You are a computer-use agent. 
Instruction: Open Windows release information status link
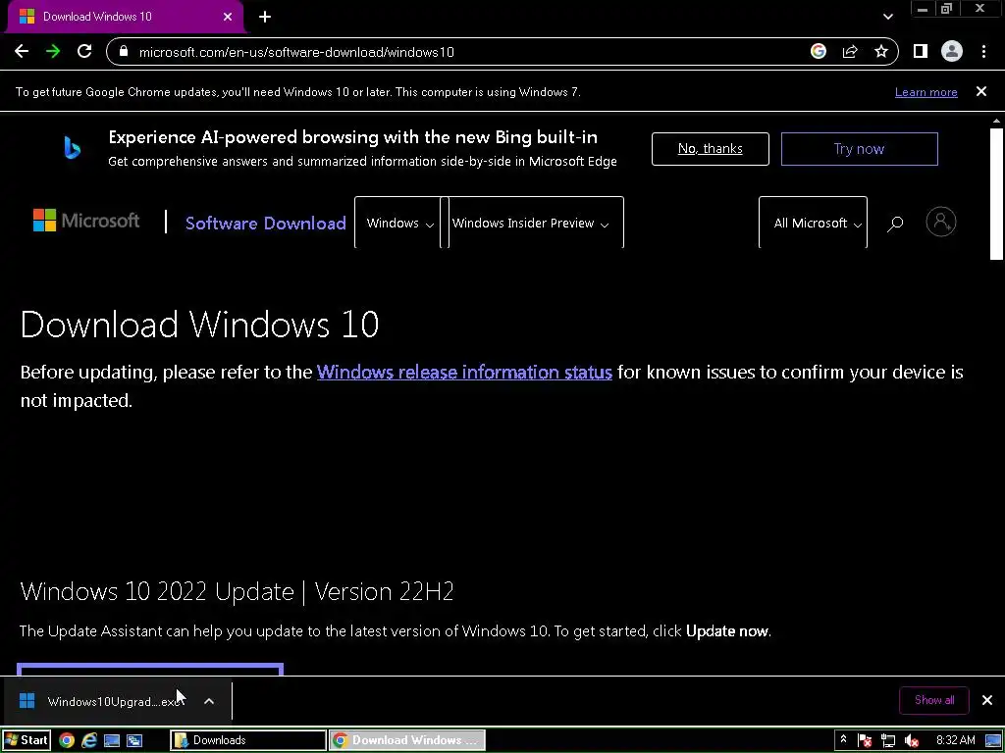[464, 372]
